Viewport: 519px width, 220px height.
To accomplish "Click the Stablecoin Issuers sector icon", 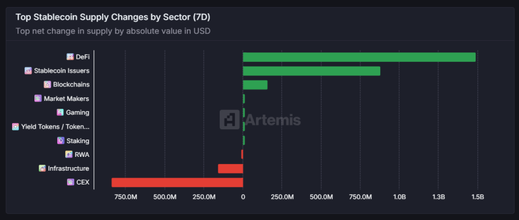I will click(28, 70).
